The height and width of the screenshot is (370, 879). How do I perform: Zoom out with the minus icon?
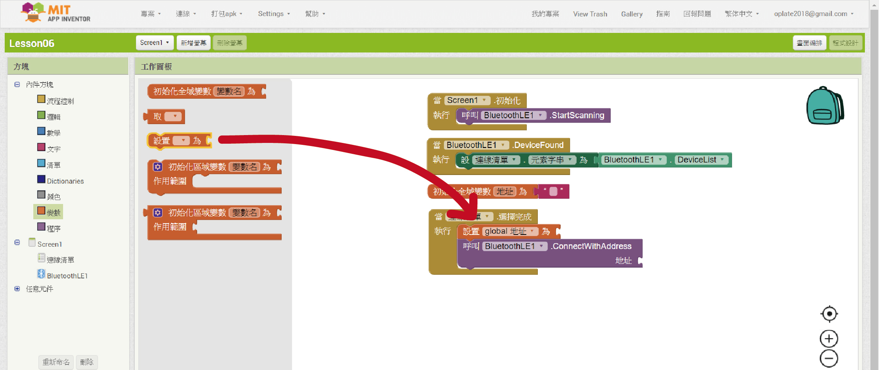point(829,358)
